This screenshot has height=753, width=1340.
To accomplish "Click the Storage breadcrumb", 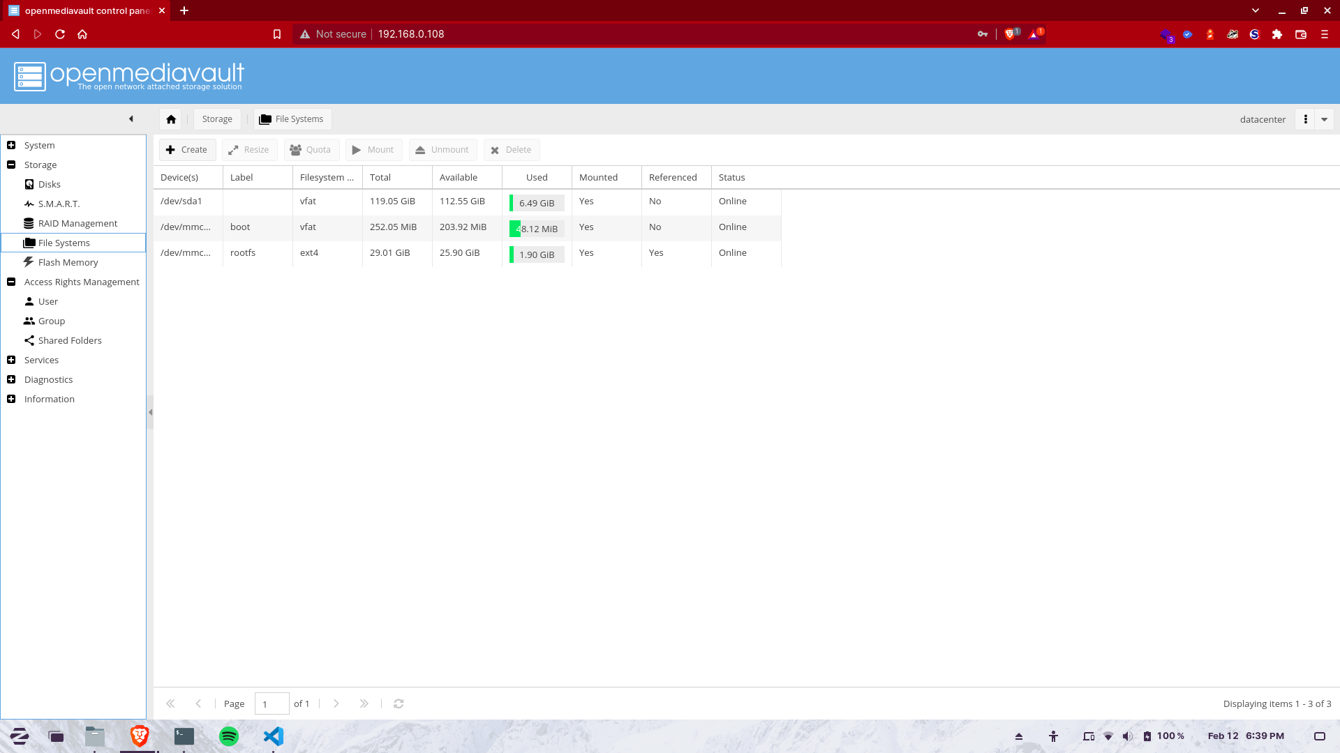I will tap(217, 119).
